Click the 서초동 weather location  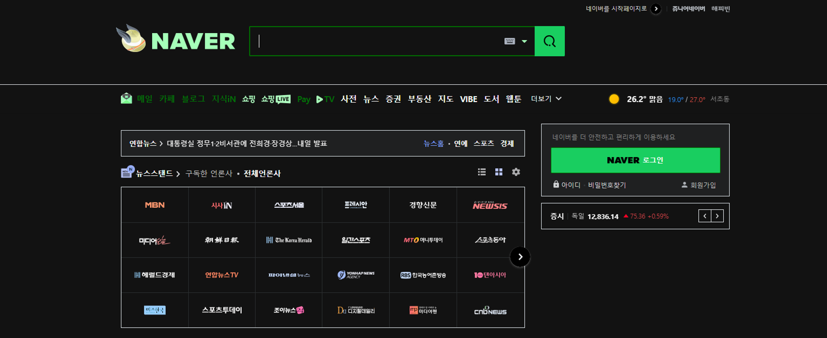719,99
